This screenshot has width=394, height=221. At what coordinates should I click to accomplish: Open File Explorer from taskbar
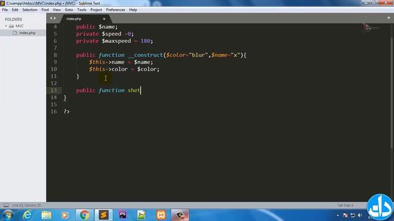pos(46,215)
